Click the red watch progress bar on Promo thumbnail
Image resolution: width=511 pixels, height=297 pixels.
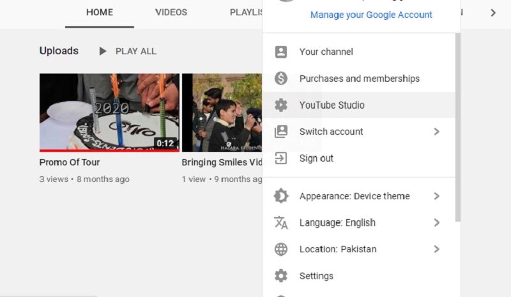click(x=109, y=151)
